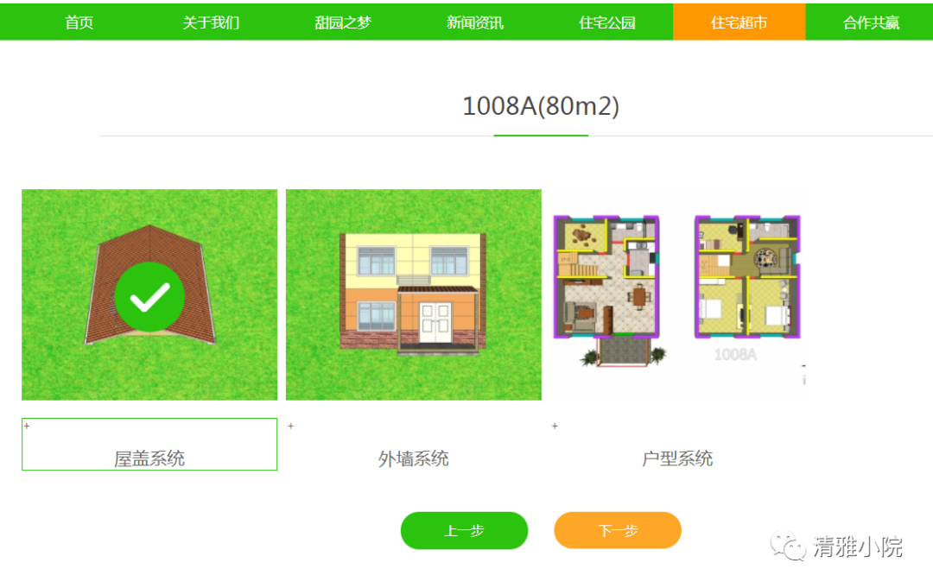The width and height of the screenshot is (933, 588).
Task: Open the 合作共赢 menu entry
Action: 871,22
